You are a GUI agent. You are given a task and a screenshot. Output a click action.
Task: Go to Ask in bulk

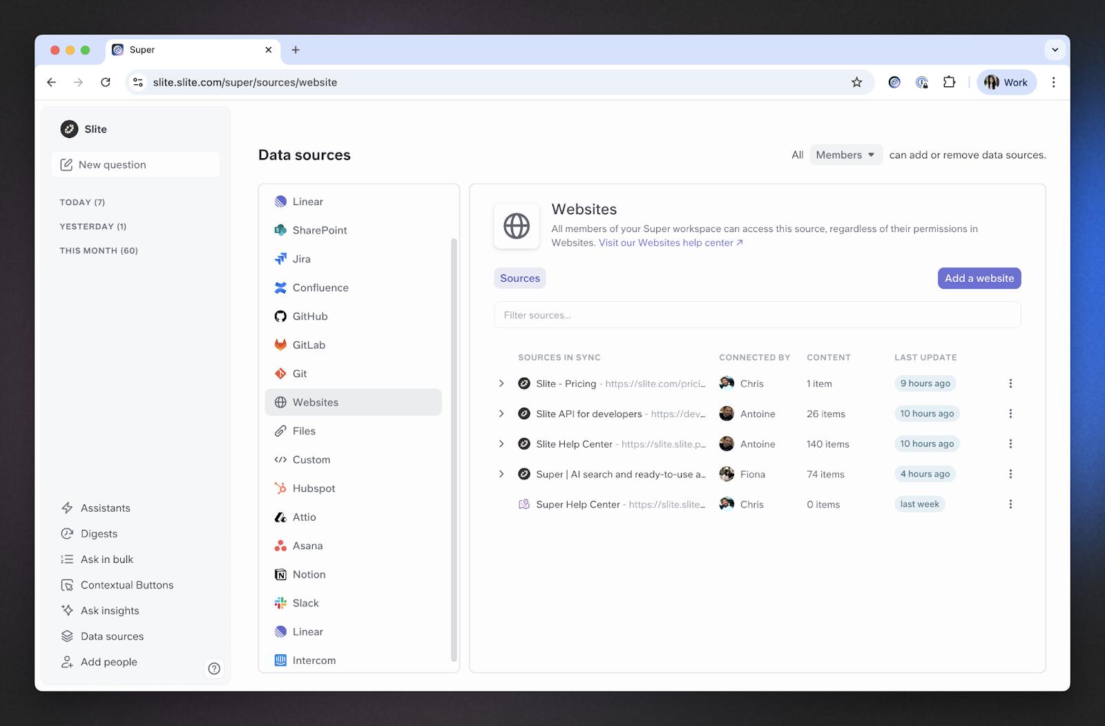click(x=97, y=560)
